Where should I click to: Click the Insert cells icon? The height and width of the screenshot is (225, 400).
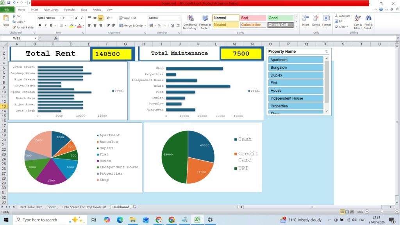click(305, 18)
